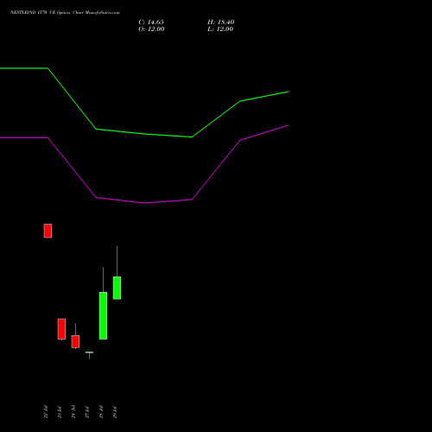Click the 24 Jul date label

coord(73,412)
